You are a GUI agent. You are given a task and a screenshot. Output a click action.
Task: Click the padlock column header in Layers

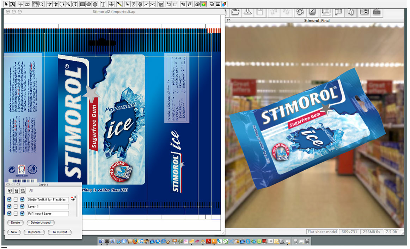tap(16, 191)
